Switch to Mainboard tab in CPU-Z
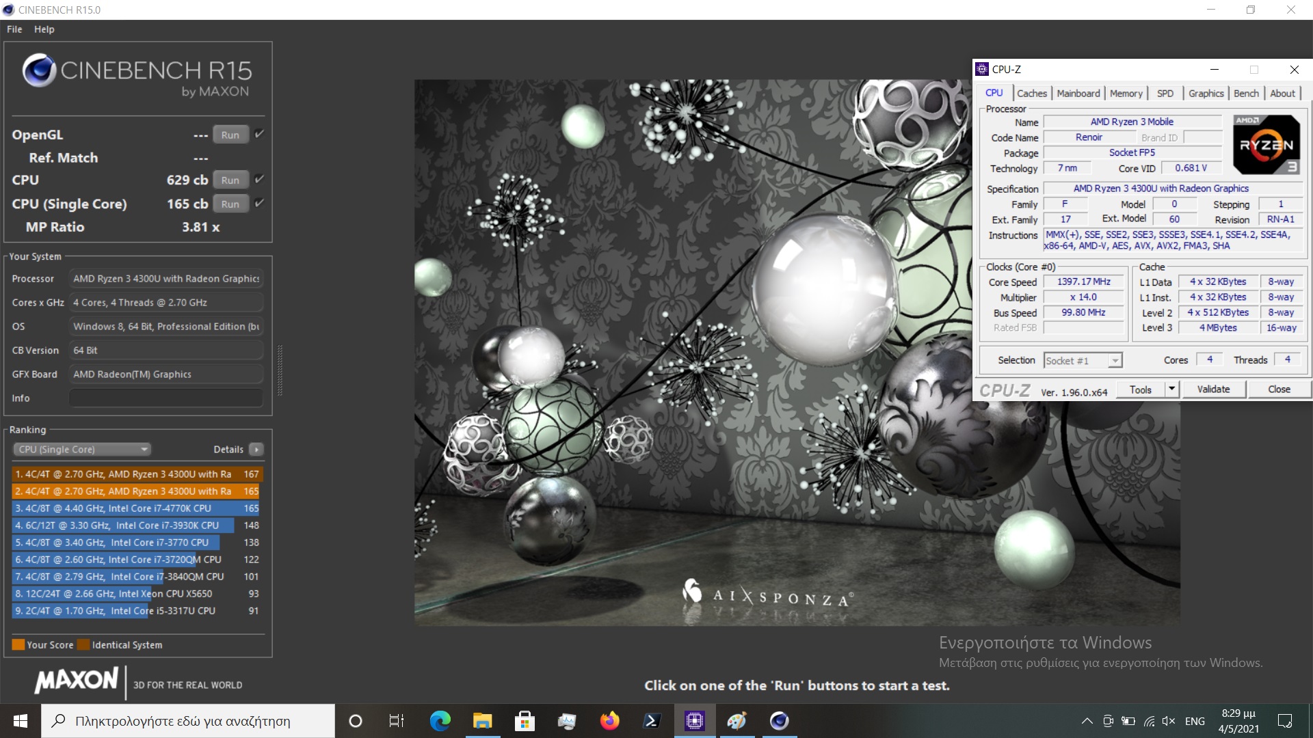This screenshot has width=1313, height=738. pyautogui.click(x=1078, y=93)
